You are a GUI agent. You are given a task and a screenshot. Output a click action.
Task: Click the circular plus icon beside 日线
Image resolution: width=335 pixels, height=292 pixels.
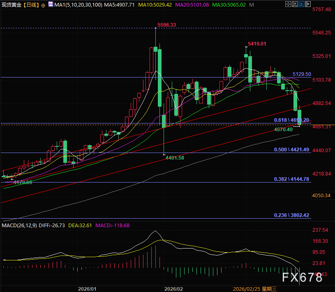pos(43,5)
